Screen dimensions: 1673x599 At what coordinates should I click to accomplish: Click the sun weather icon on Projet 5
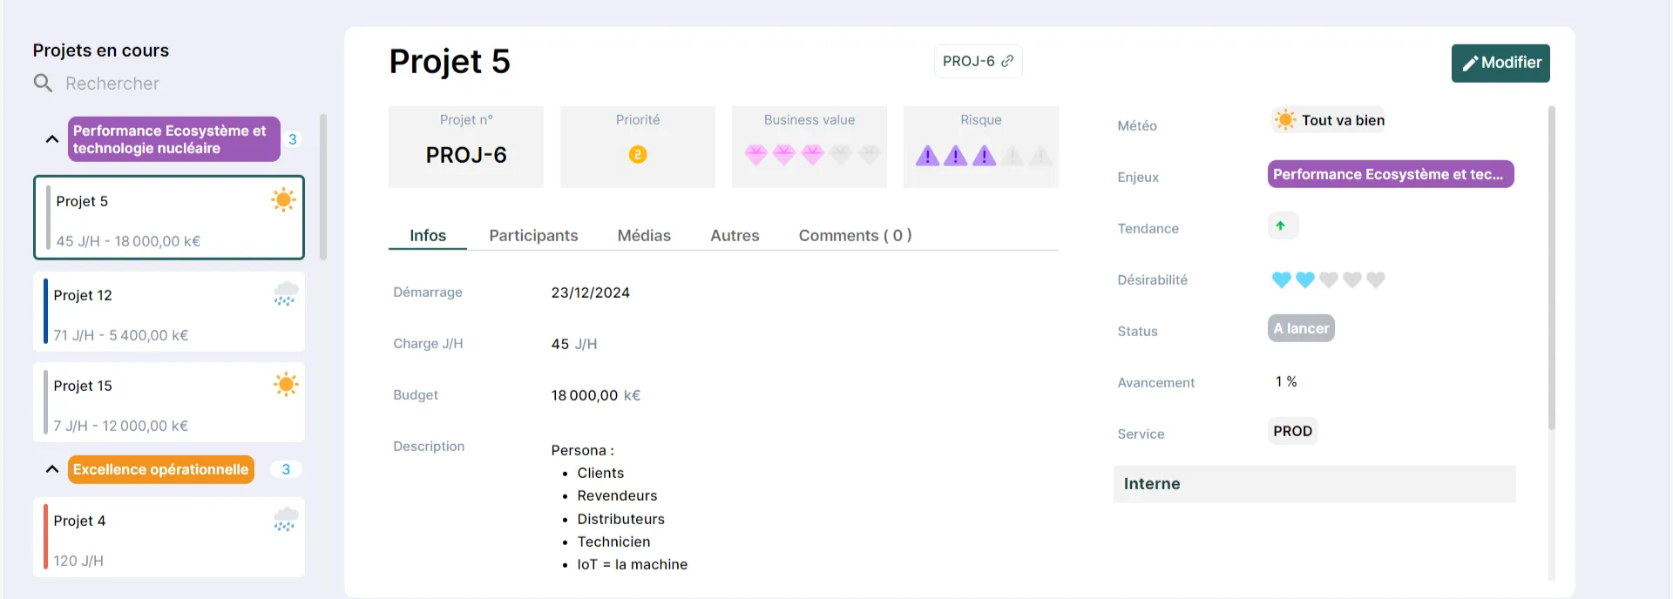283,200
